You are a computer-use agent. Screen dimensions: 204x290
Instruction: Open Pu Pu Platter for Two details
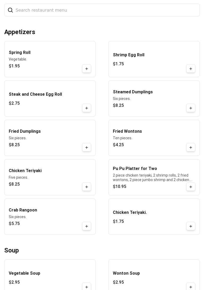pos(135,169)
